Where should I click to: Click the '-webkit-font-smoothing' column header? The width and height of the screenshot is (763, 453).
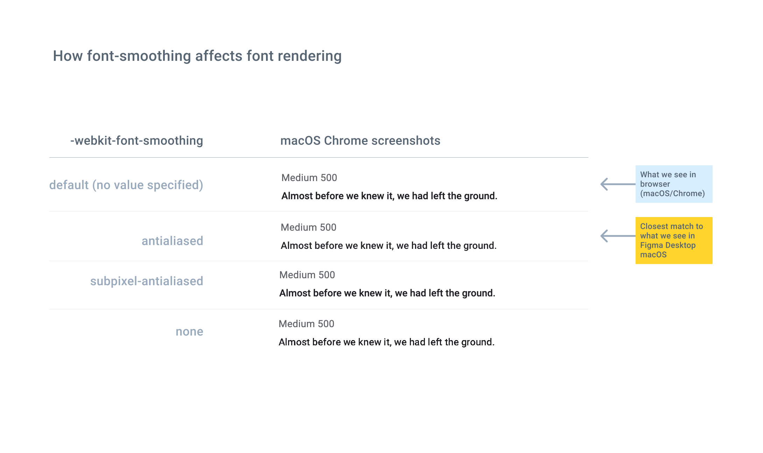(x=137, y=141)
